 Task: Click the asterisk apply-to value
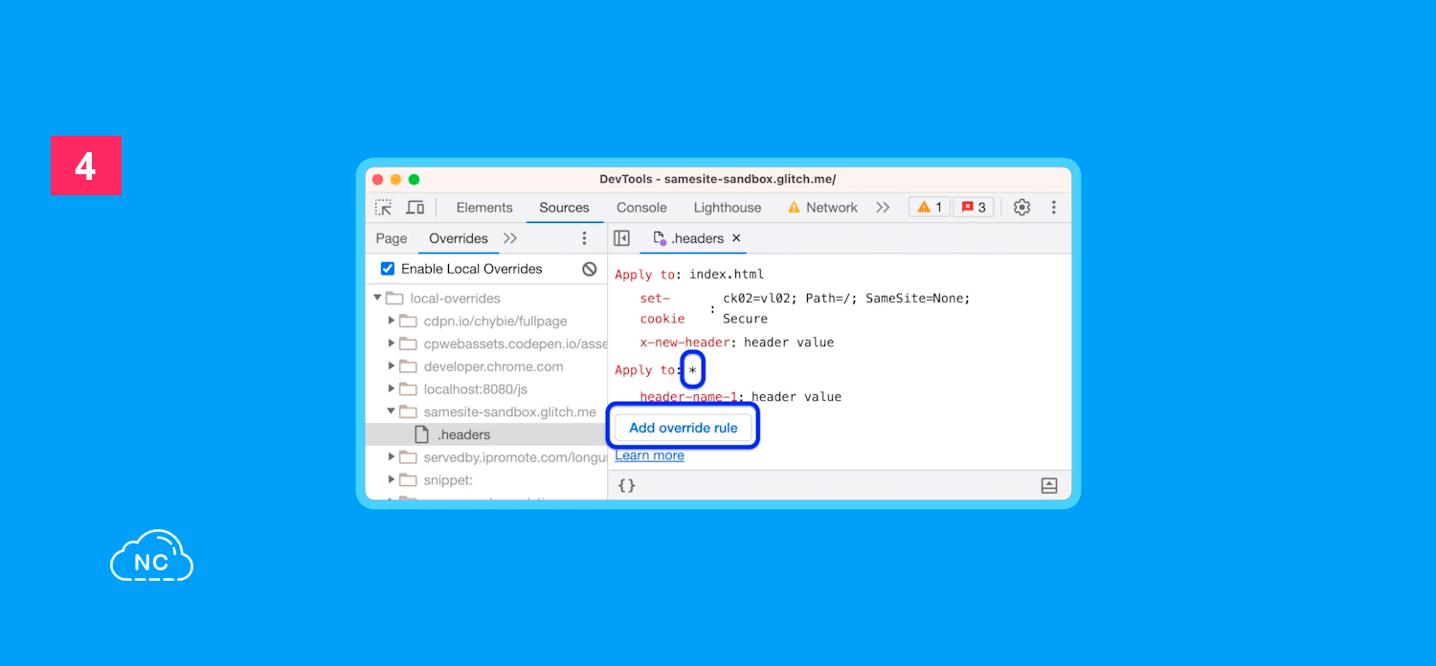click(x=693, y=370)
